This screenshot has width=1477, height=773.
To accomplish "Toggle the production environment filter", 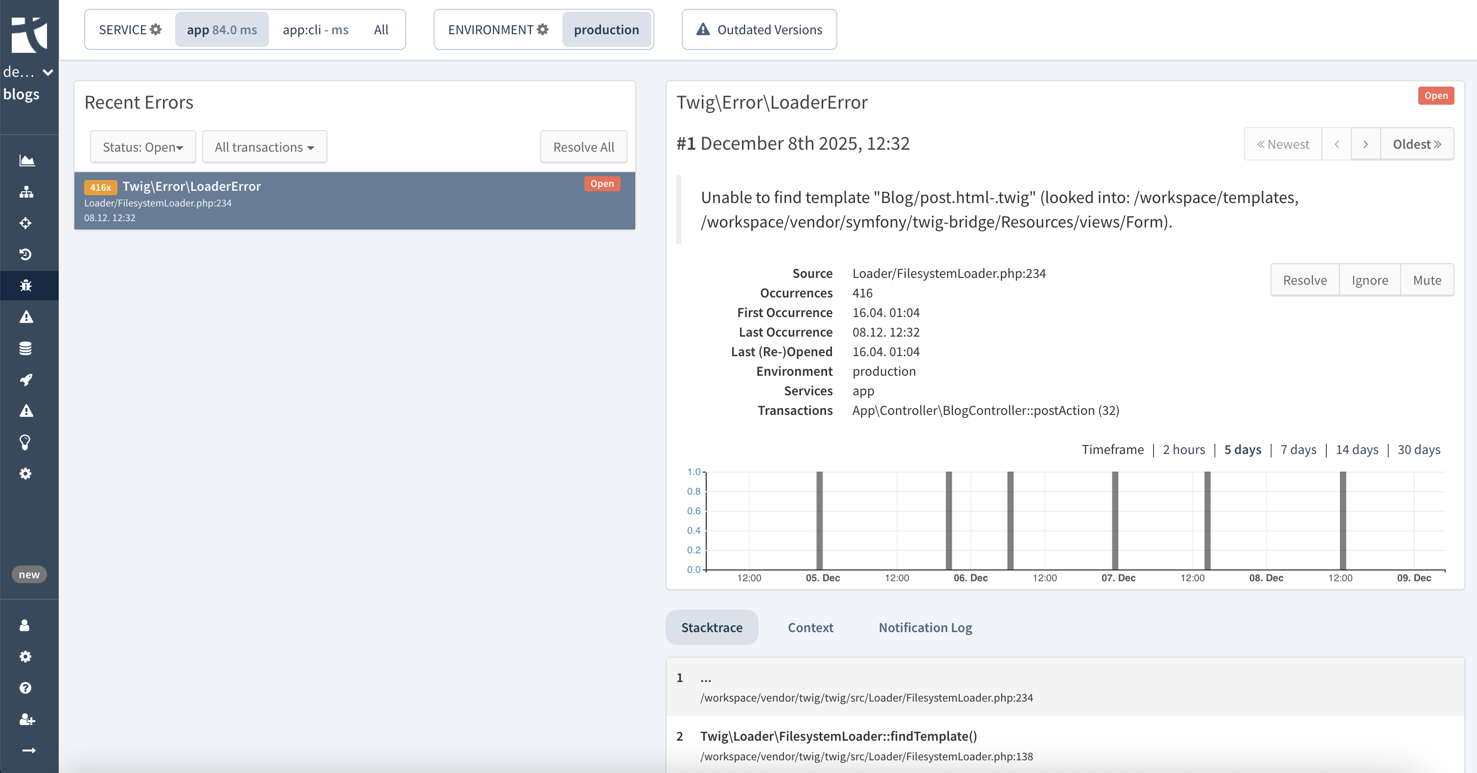I will (x=606, y=30).
